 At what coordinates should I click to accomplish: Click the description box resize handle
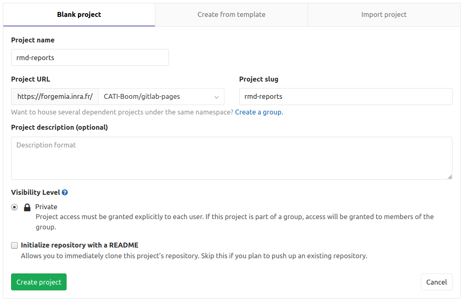[450, 177]
